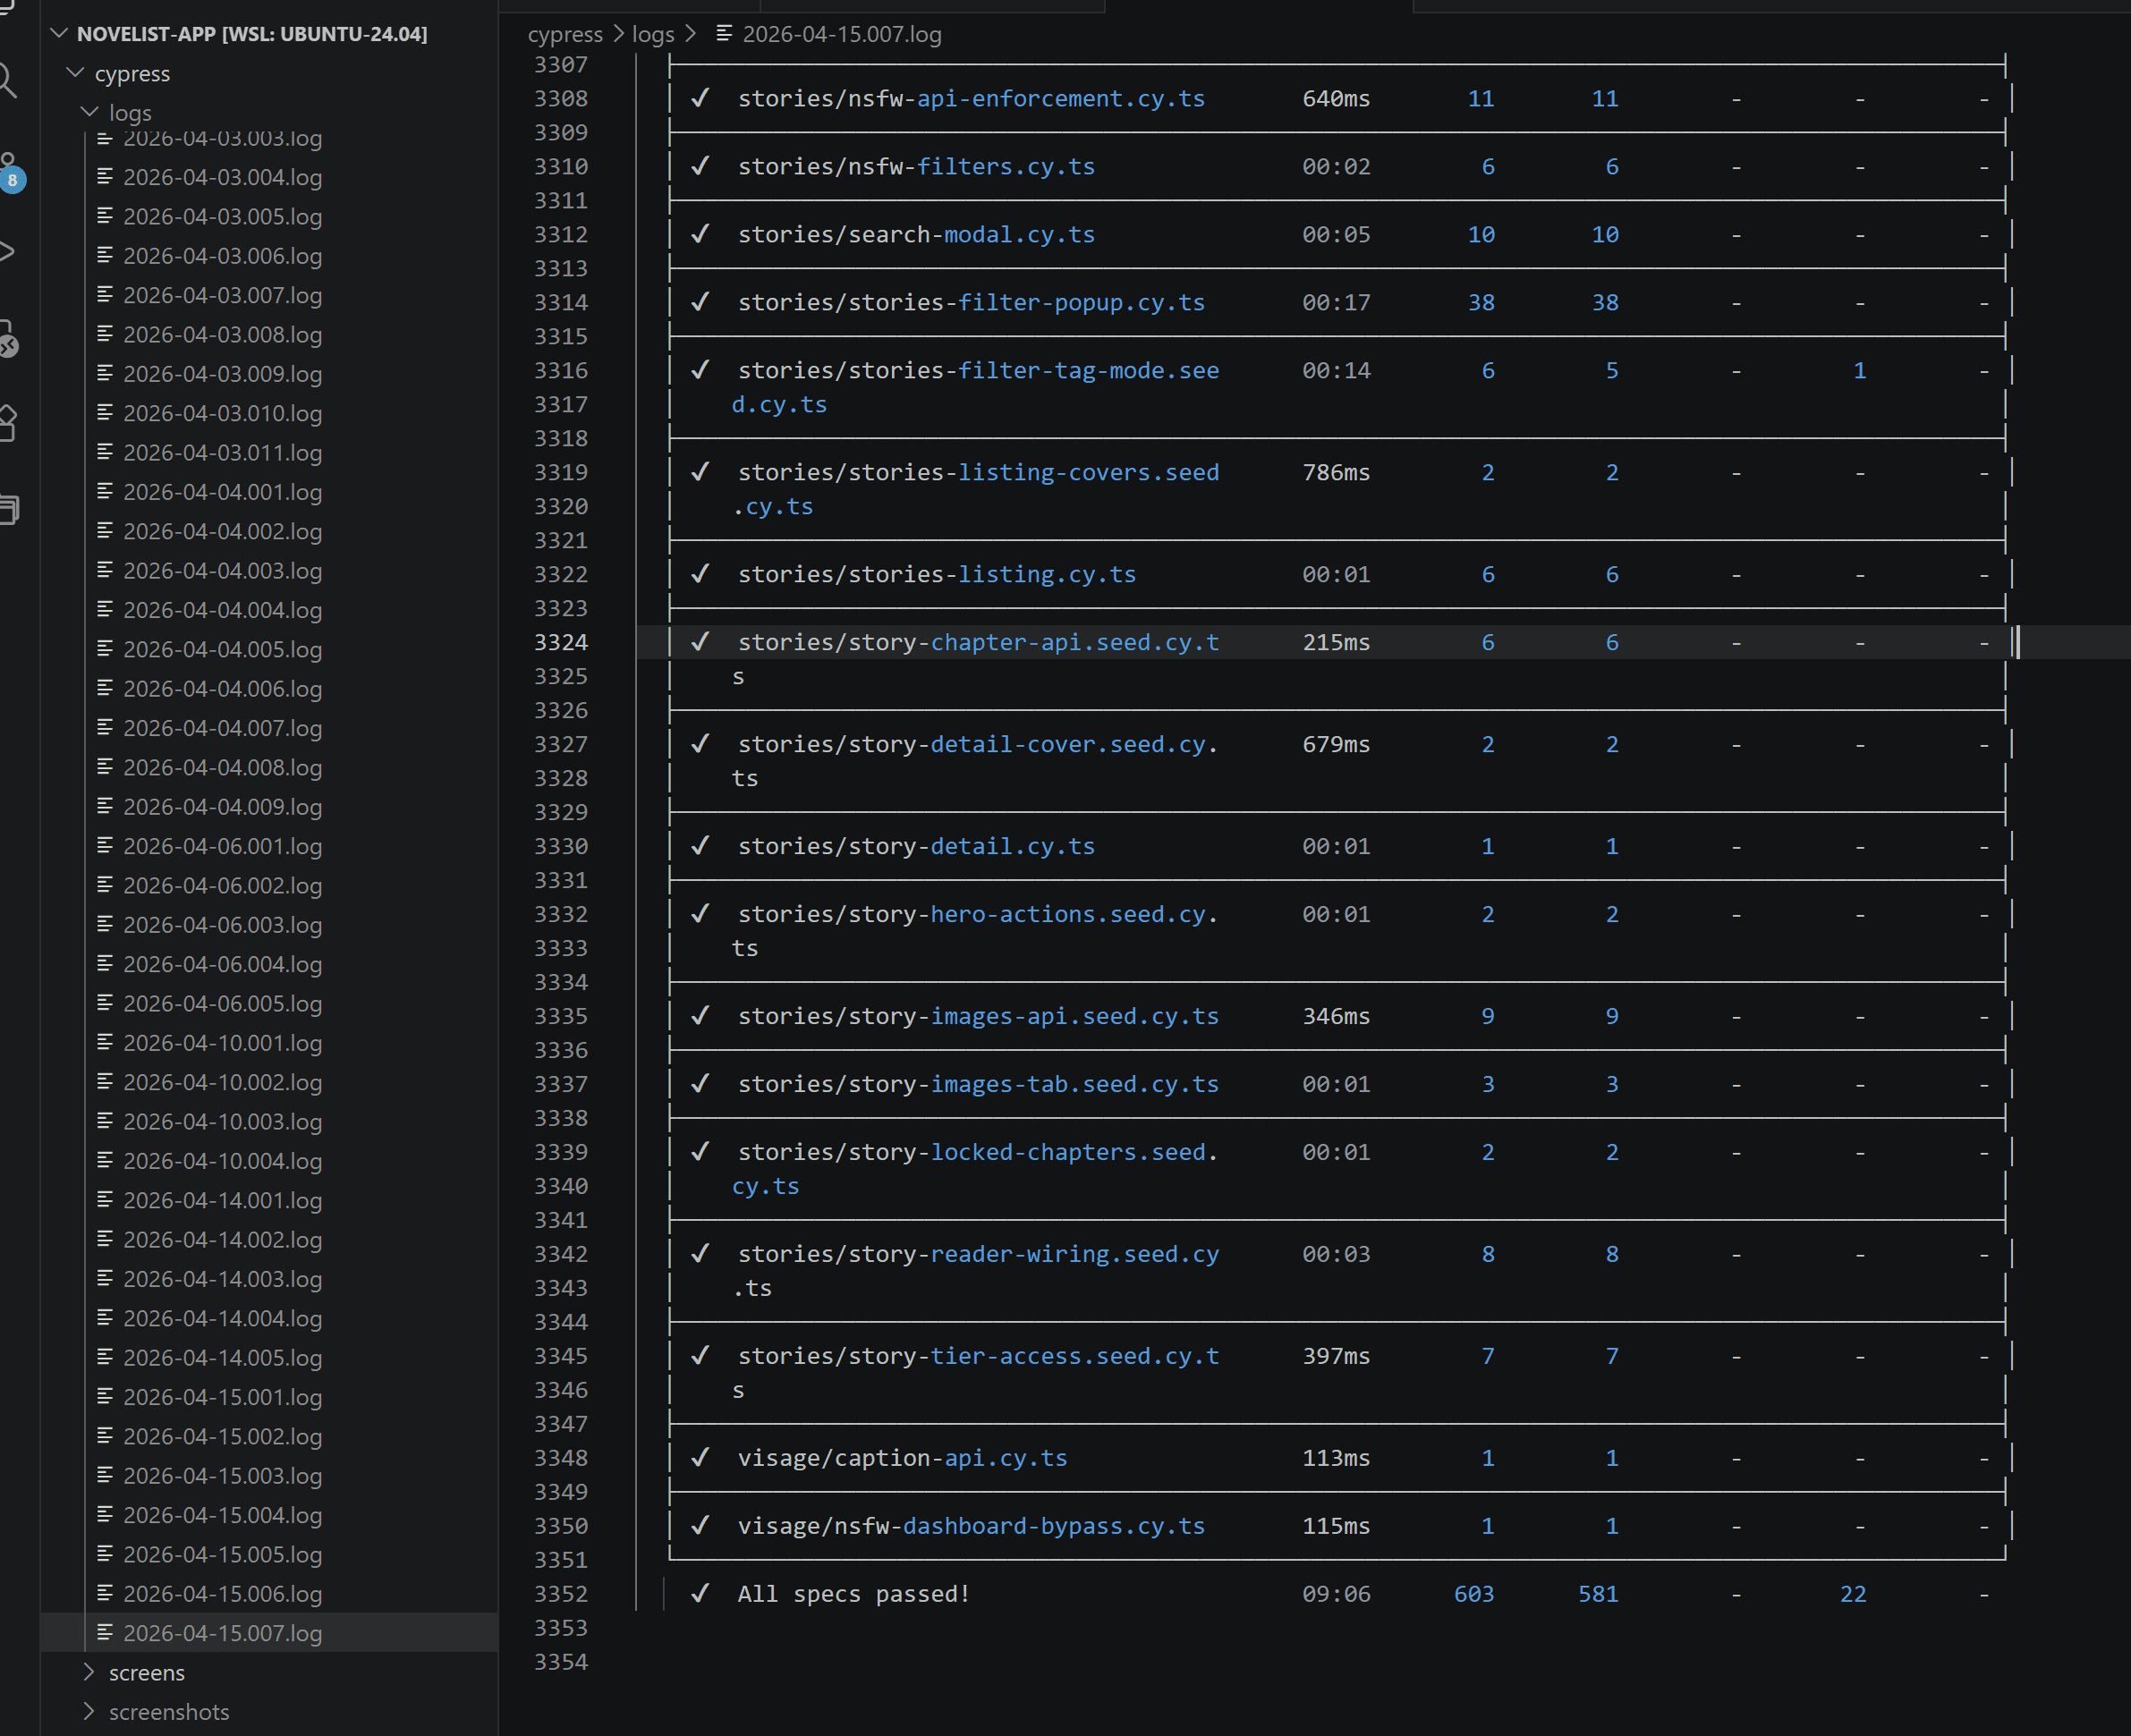Select 2026-04-14.001.log in the Explorer
The height and width of the screenshot is (1736, 2131).
(x=222, y=1200)
